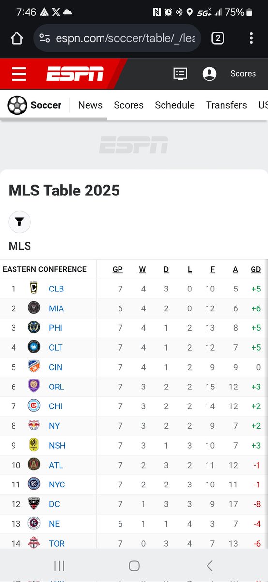Open the user profile icon
The width and height of the screenshot is (268, 582).
click(x=209, y=74)
